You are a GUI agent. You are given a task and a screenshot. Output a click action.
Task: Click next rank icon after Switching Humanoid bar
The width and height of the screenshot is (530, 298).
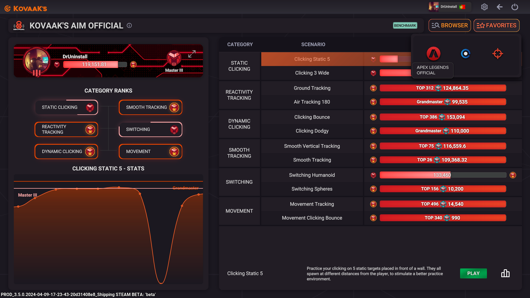coord(513,175)
